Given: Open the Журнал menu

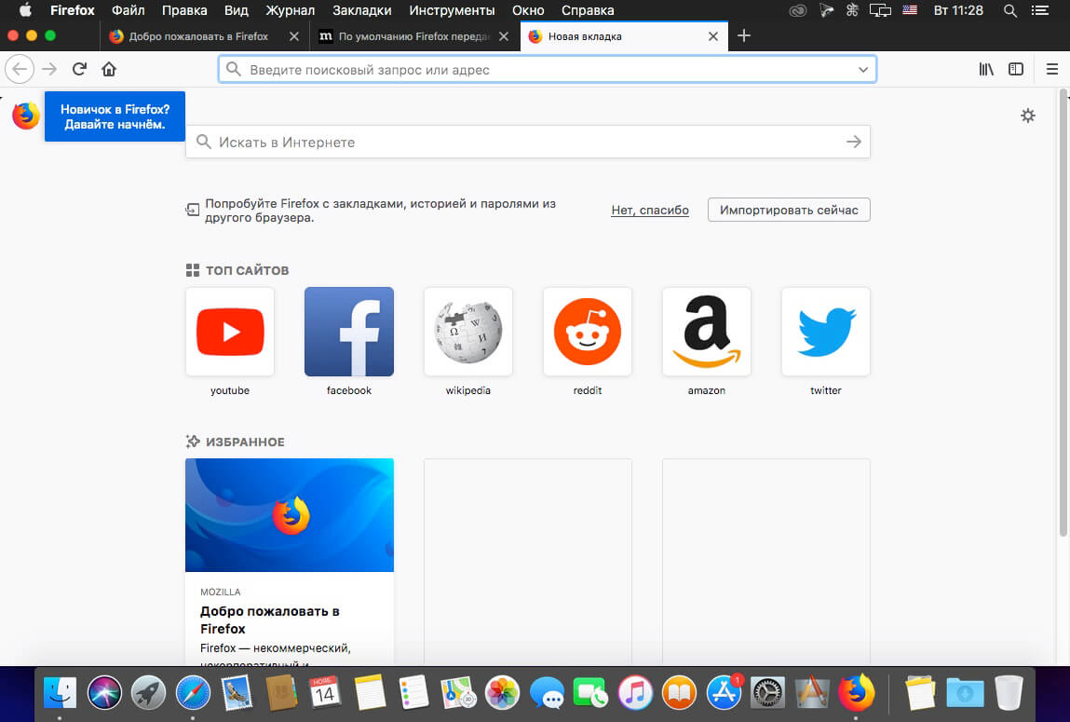Looking at the screenshot, I should (290, 10).
